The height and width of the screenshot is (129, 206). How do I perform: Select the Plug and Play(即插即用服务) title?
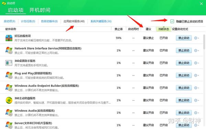[x=33, y=73]
